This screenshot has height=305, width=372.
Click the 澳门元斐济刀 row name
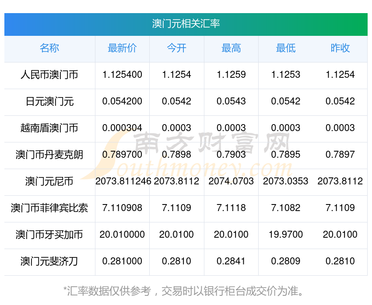point(49,261)
